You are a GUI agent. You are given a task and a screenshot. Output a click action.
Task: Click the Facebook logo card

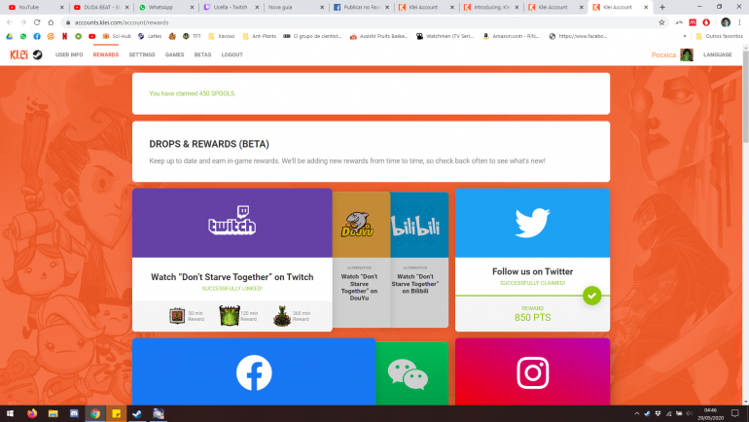click(254, 372)
